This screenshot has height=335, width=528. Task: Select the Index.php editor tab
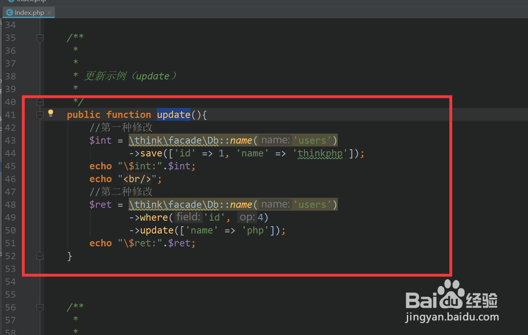coord(28,12)
